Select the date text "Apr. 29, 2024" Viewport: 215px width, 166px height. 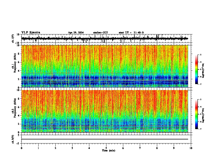[76, 33]
